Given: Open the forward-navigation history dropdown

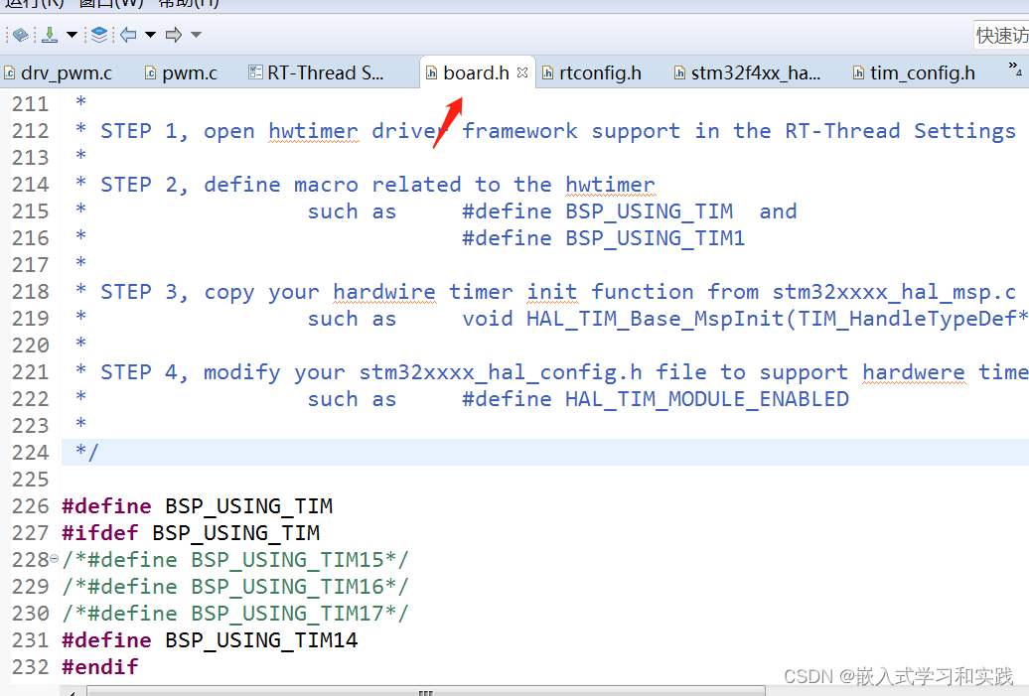Looking at the screenshot, I should [194, 35].
